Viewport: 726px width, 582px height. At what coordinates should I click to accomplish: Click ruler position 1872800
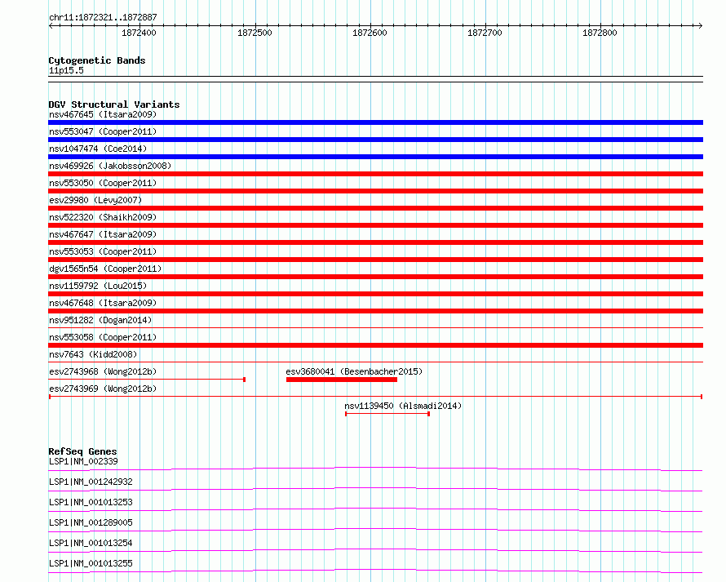[x=600, y=33]
